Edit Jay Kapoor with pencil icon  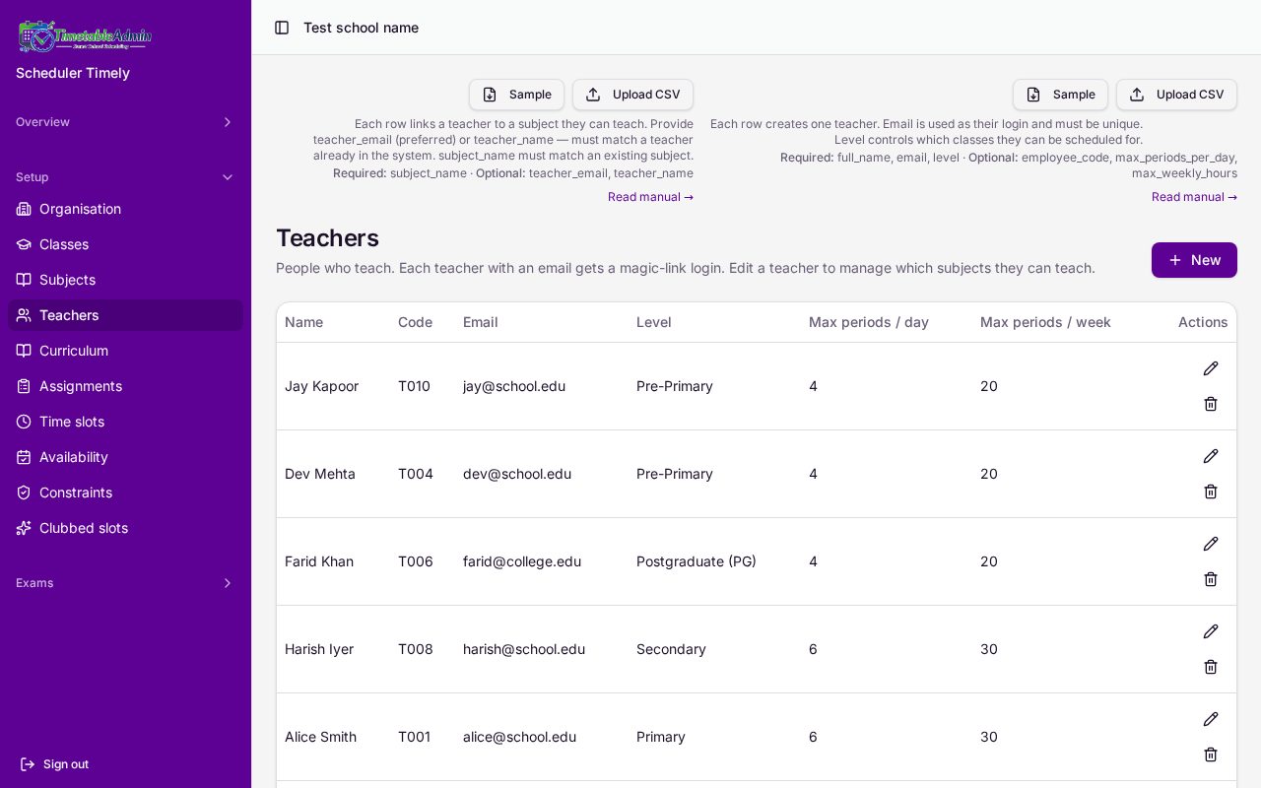(1211, 368)
